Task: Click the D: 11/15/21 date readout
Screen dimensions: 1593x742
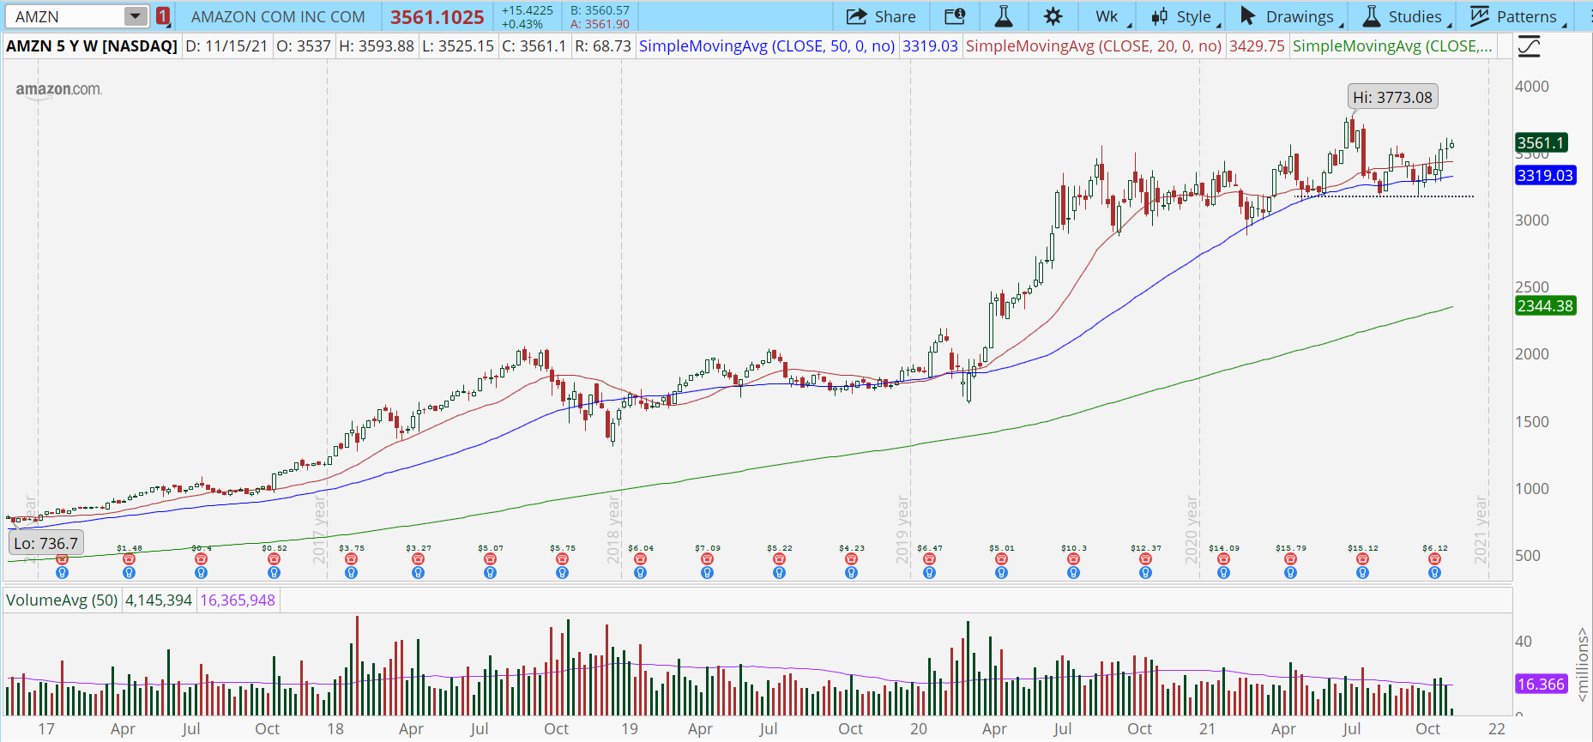Action: pos(226,46)
